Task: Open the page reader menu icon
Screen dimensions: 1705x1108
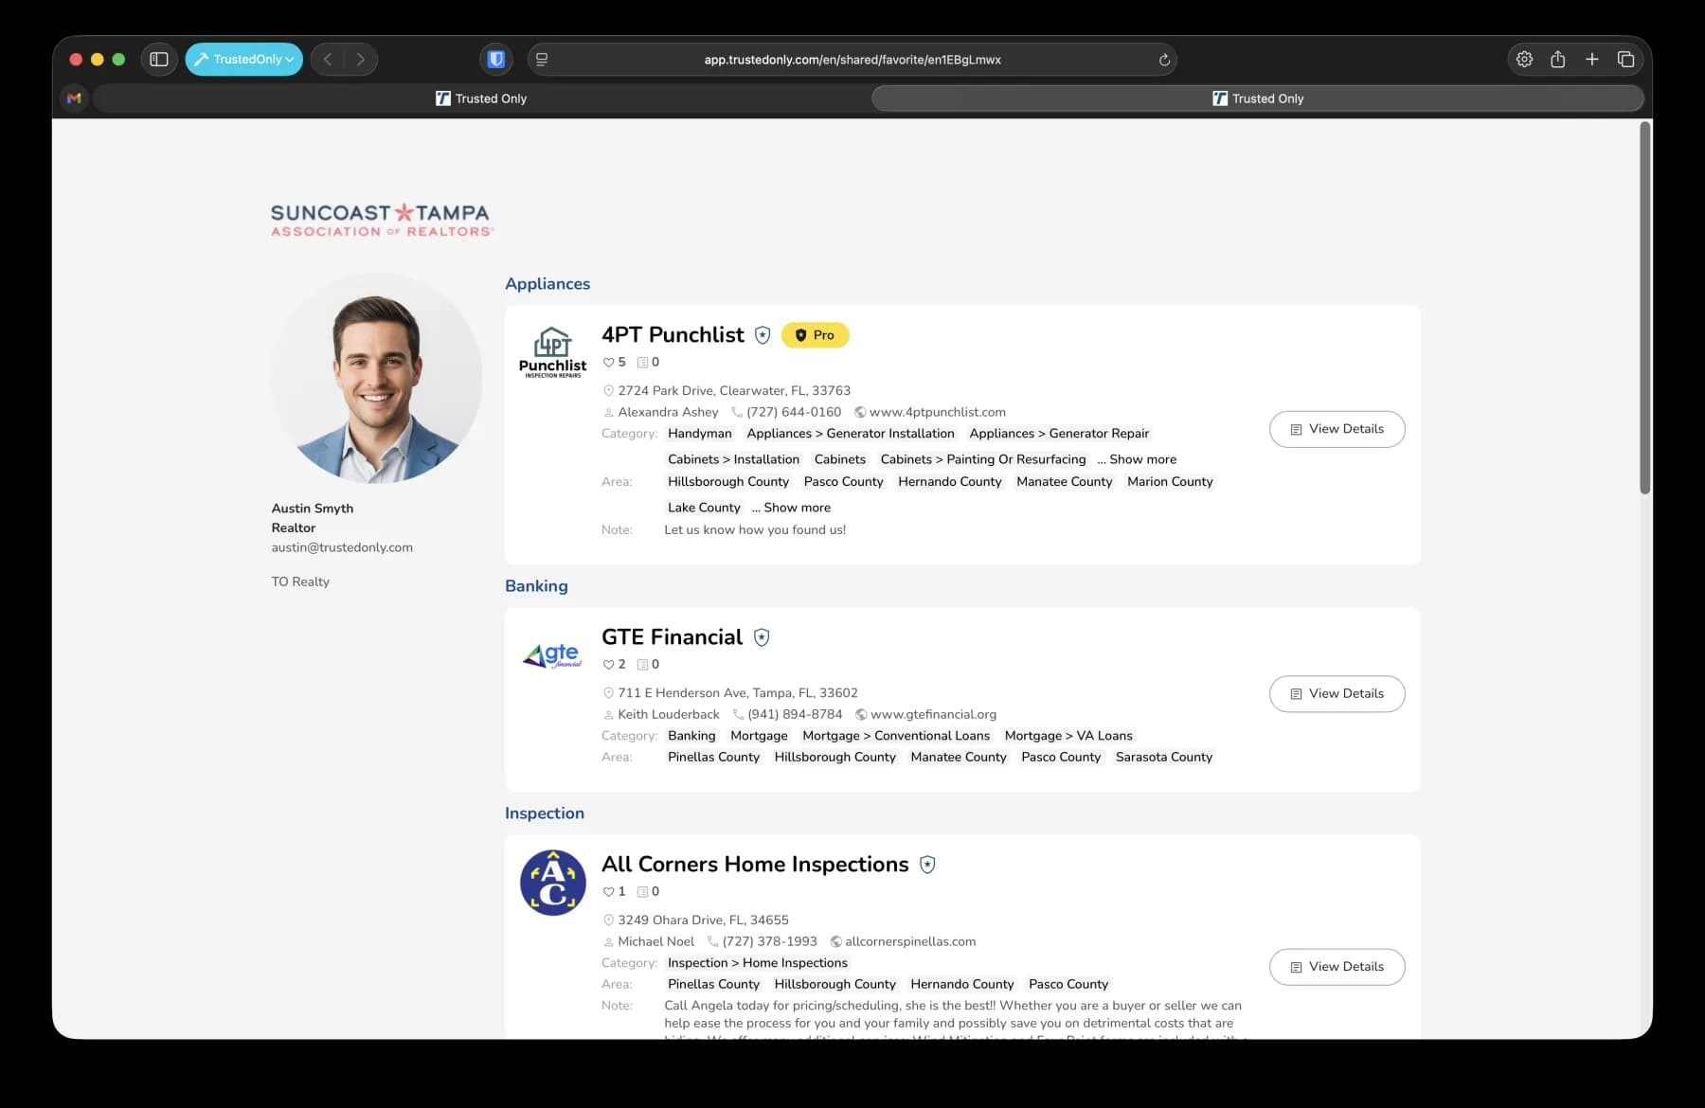Action: (542, 59)
